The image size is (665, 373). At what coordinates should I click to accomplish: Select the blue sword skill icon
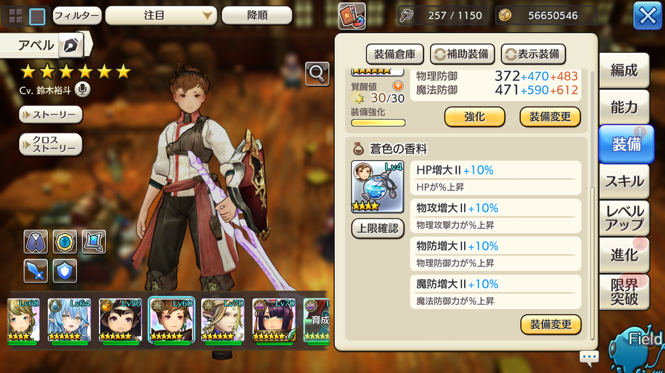pos(35,271)
